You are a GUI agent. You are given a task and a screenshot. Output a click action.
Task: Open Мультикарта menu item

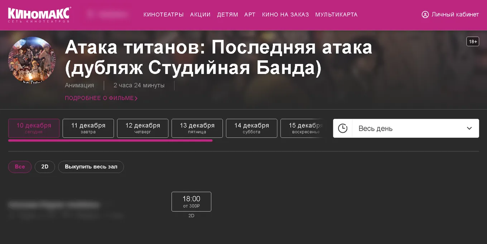(336, 15)
